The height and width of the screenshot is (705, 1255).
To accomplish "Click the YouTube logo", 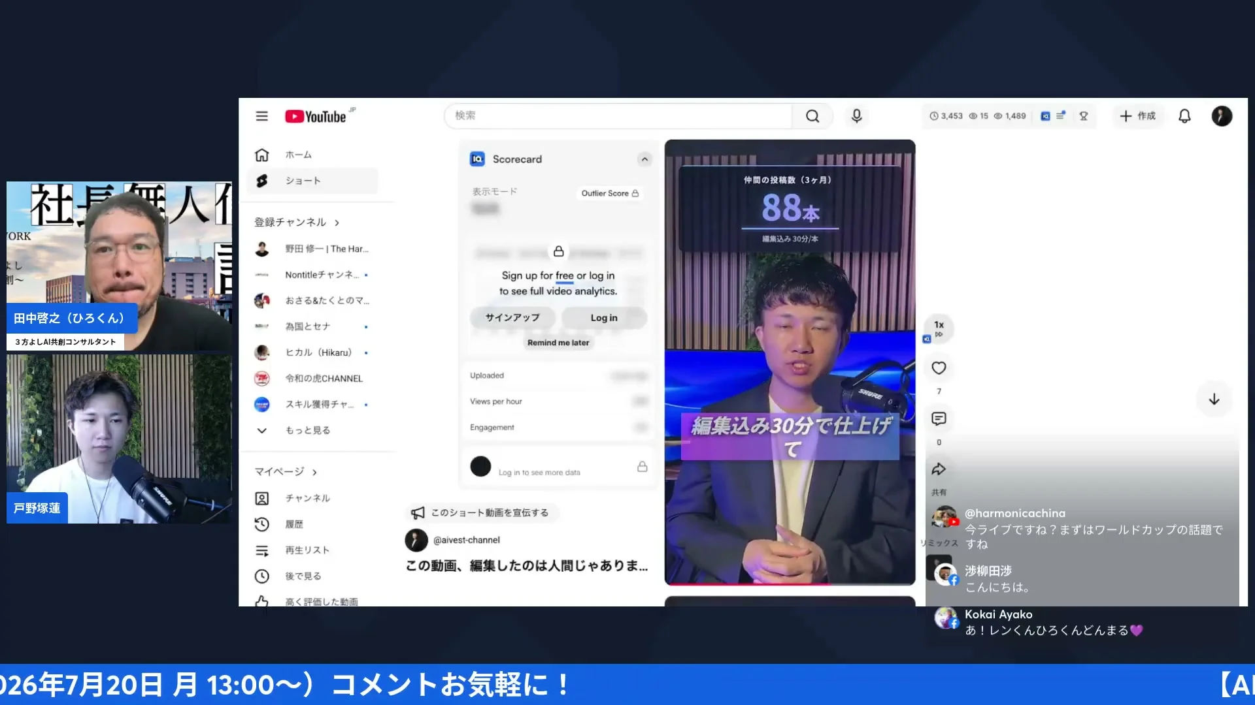I will click(x=316, y=116).
